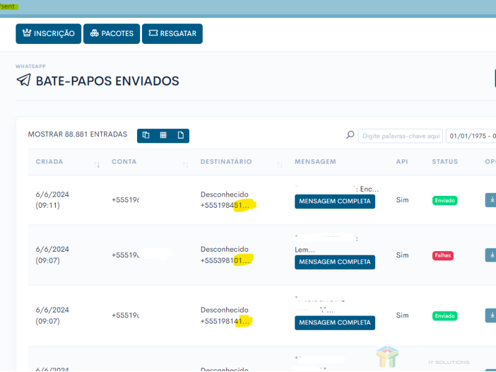
Task: Click the Resgatar button
Action: coord(172,33)
